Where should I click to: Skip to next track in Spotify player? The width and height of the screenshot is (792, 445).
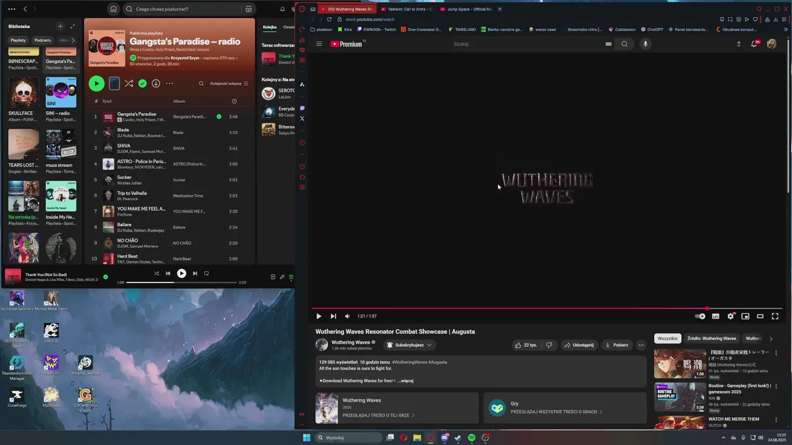195,273
